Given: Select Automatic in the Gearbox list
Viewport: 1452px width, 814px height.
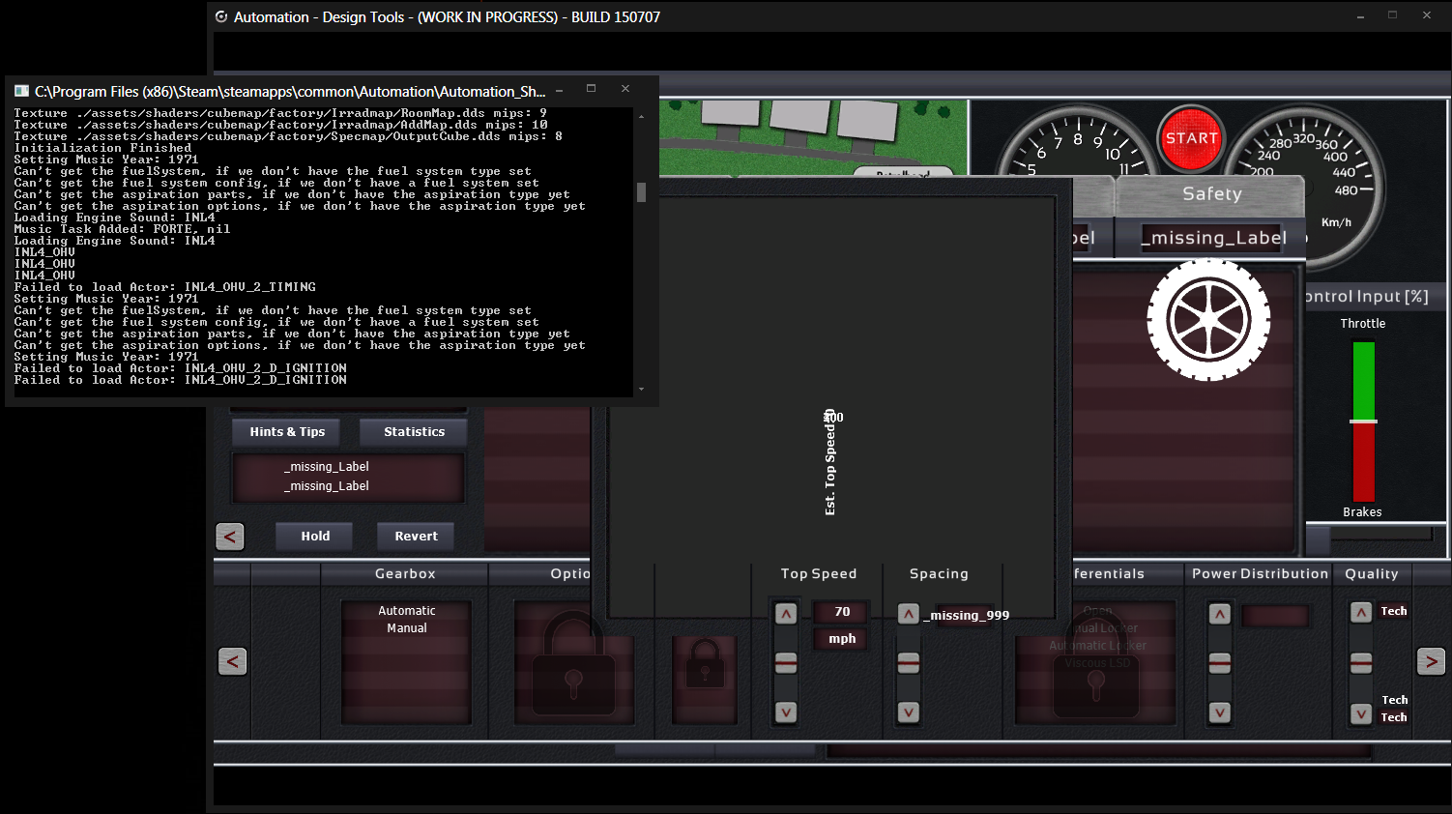Looking at the screenshot, I should tap(406, 611).
